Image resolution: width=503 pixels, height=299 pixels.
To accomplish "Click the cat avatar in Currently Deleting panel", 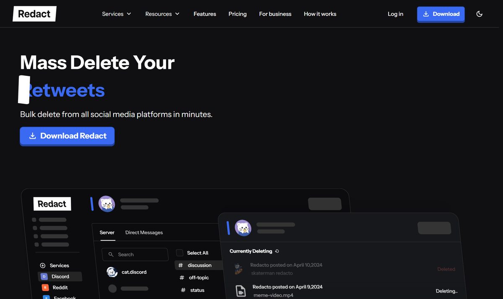I will [243, 228].
